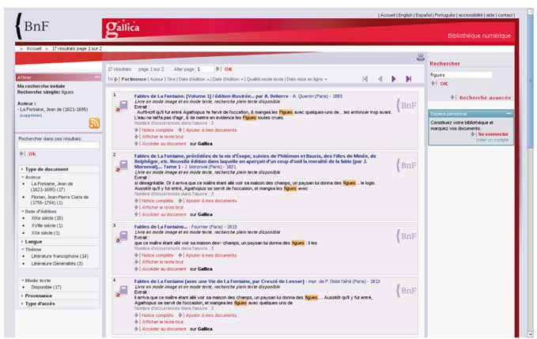This screenshot has height=339, width=537.
Task: Sort results by Auteur
Action: (x=157, y=79)
